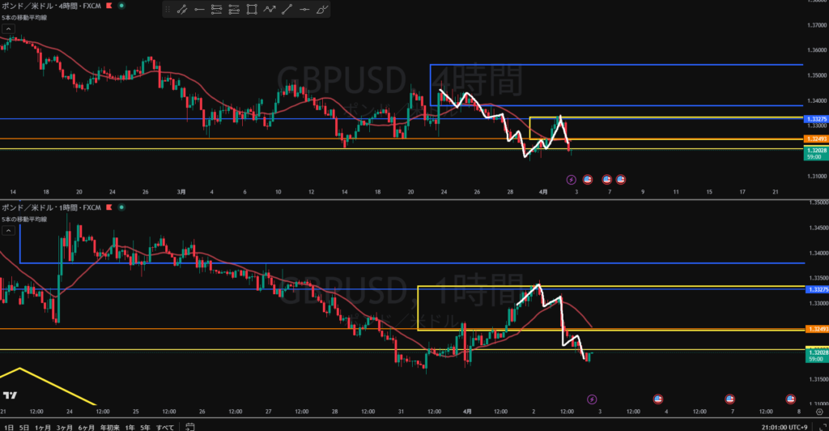Click the TradingView logo on lower chart
The width and height of the screenshot is (829, 431).
[x=11, y=395]
